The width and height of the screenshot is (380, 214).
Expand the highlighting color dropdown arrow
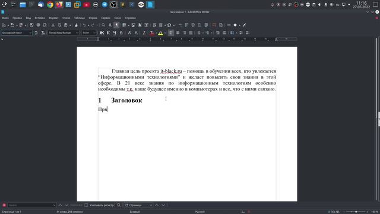pyautogui.click(x=165, y=33)
